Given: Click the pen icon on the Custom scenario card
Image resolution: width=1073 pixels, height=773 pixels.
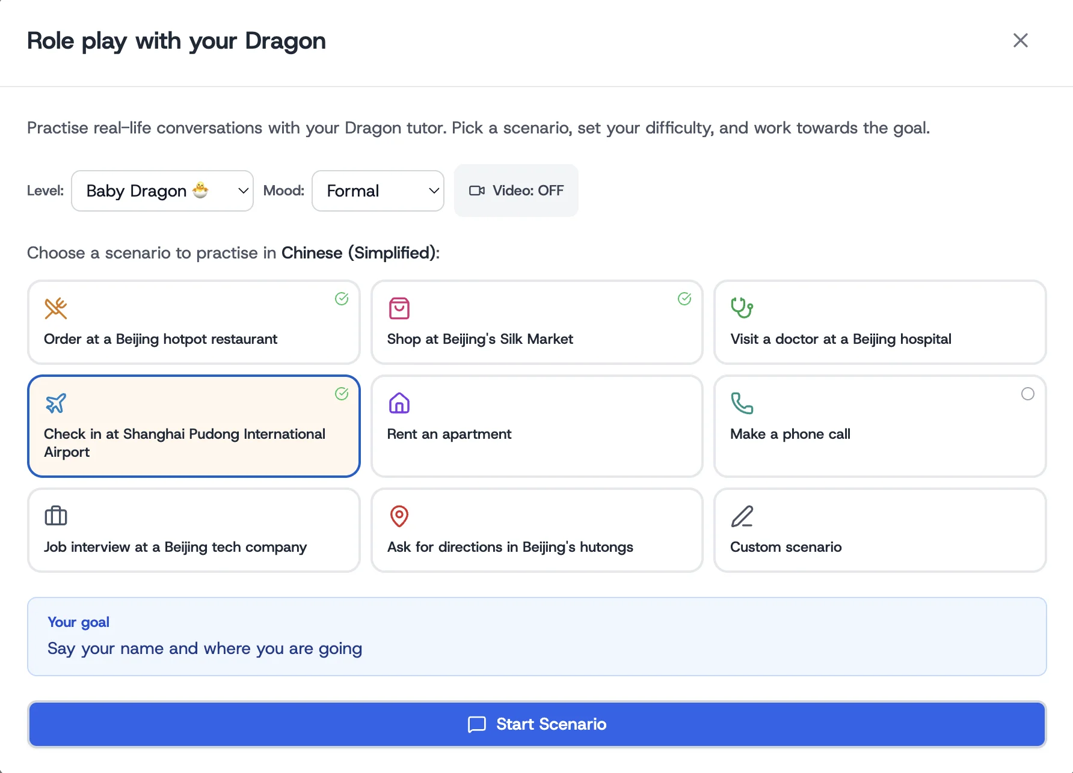Looking at the screenshot, I should (742, 516).
